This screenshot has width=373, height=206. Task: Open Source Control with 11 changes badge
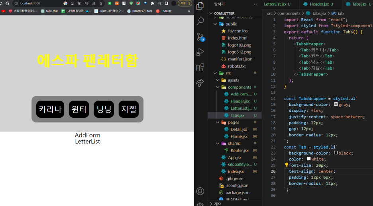coord(200,37)
